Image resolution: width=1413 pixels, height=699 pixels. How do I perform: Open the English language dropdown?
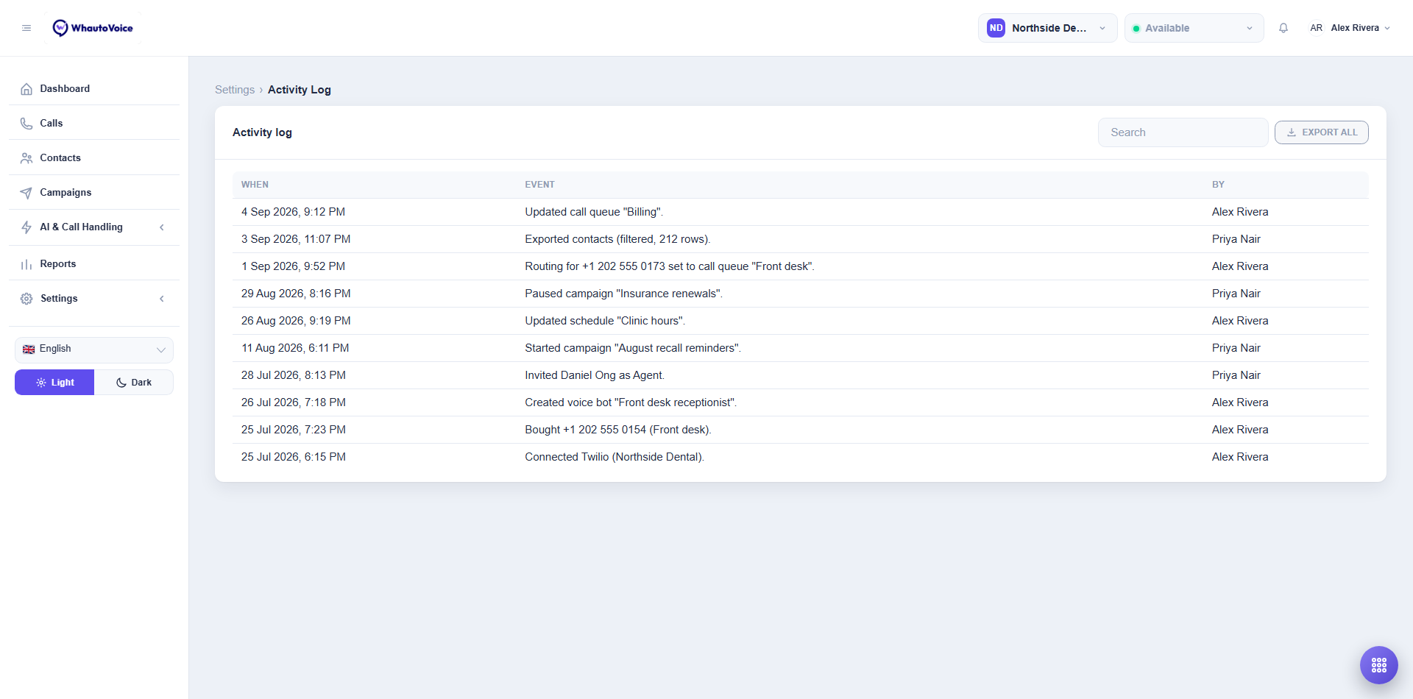(x=94, y=349)
